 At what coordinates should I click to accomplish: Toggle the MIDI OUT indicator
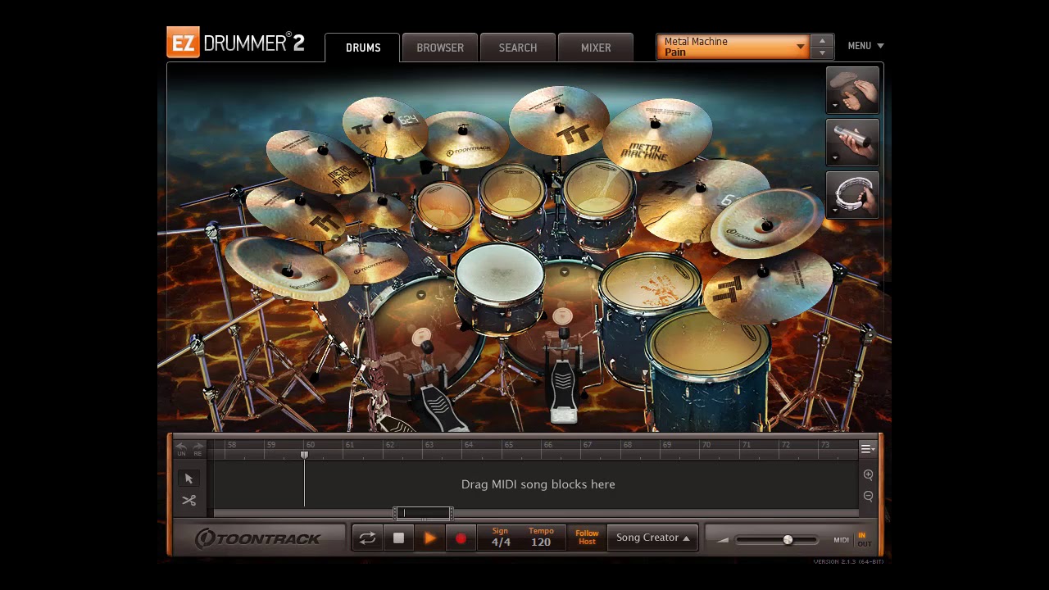tap(864, 544)
